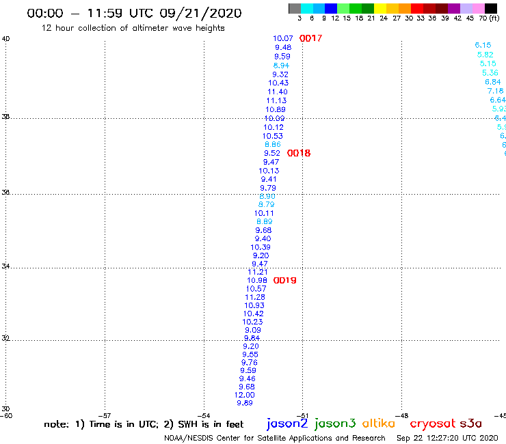Click the 9.76 wave height value
This screenshot has width=506, height=444.
(x=250, y=363)
